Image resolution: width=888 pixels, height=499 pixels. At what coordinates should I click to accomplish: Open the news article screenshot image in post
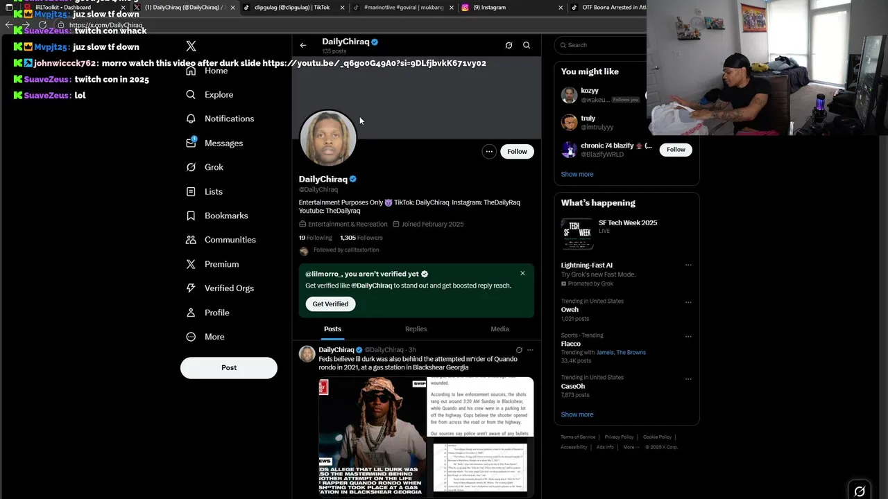(481, 408)
